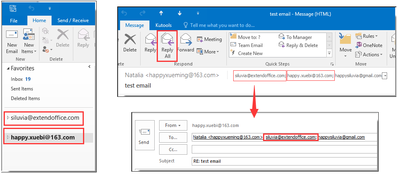Open message window Quick Access customize dropdown
Viewport: 398px width, 174px height.
(x=198, y=14)
